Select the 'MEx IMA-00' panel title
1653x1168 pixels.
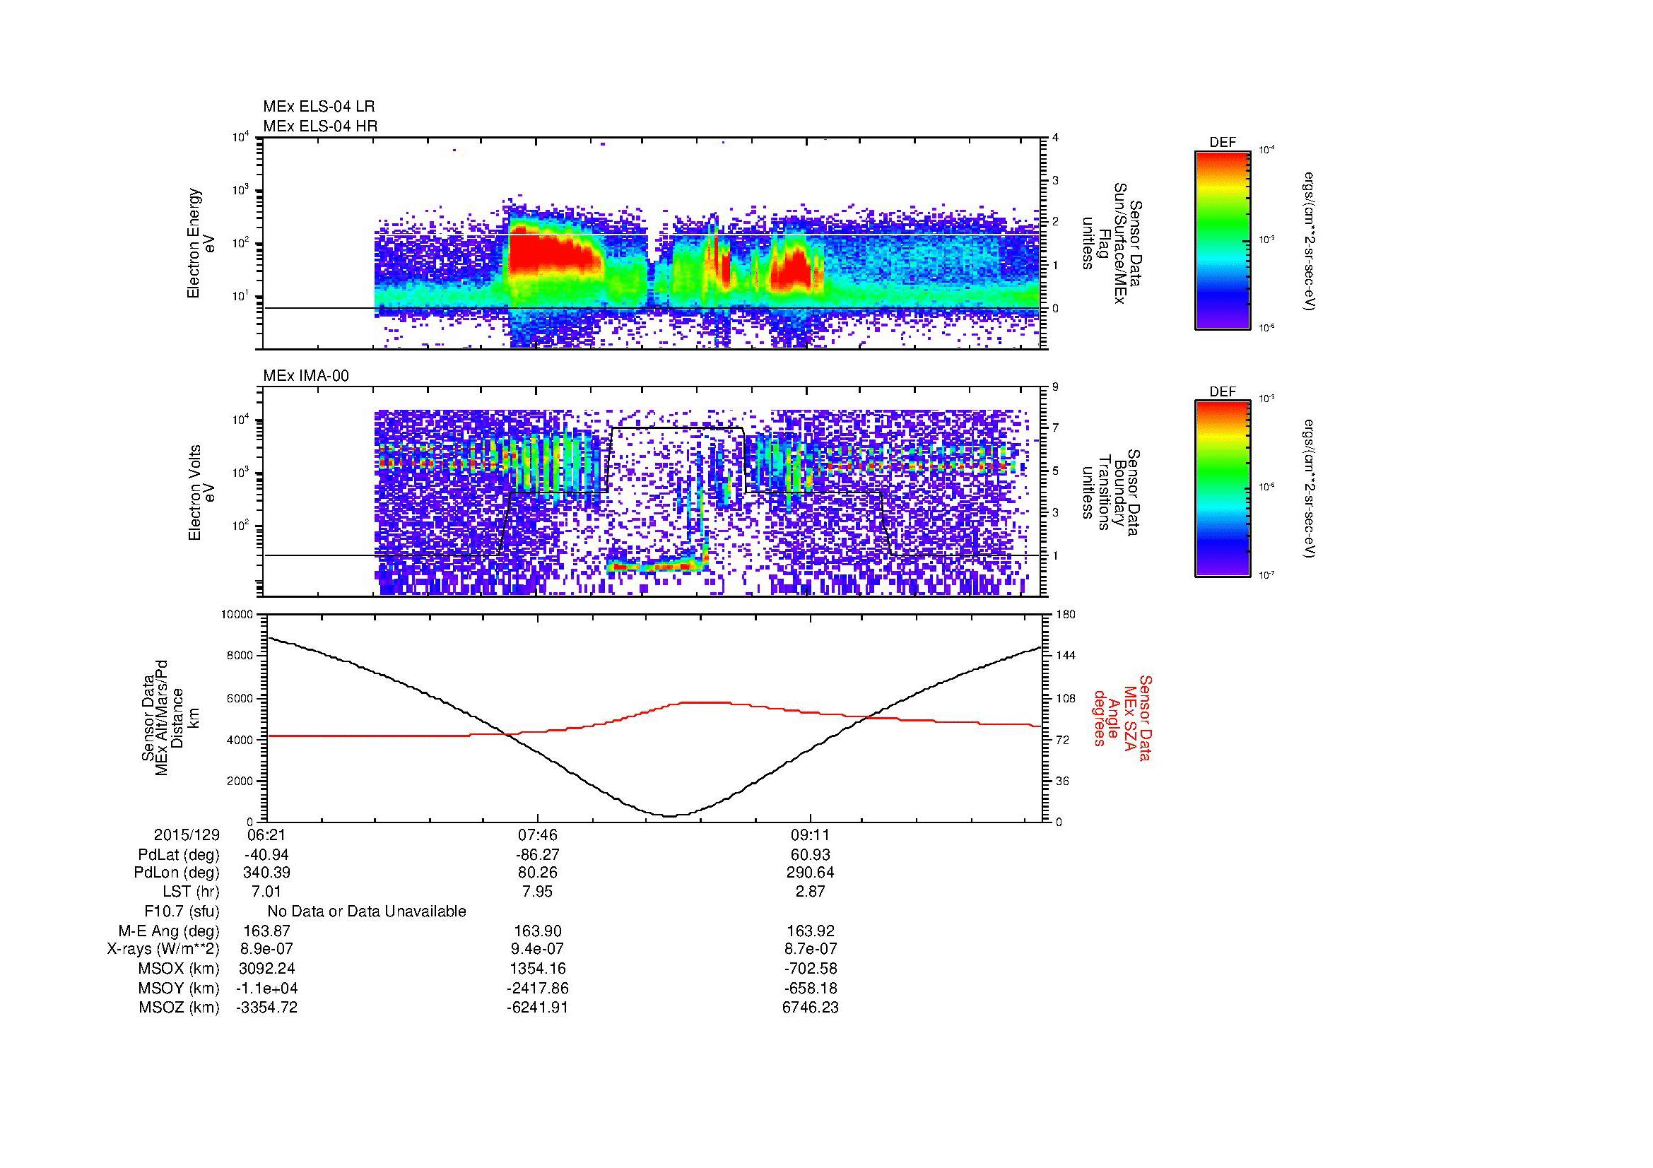click(x=306, y=376)
